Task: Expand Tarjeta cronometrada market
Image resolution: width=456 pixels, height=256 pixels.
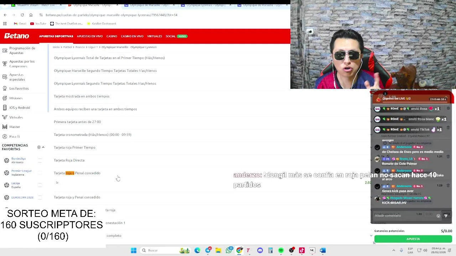Action: coord(93,135)
